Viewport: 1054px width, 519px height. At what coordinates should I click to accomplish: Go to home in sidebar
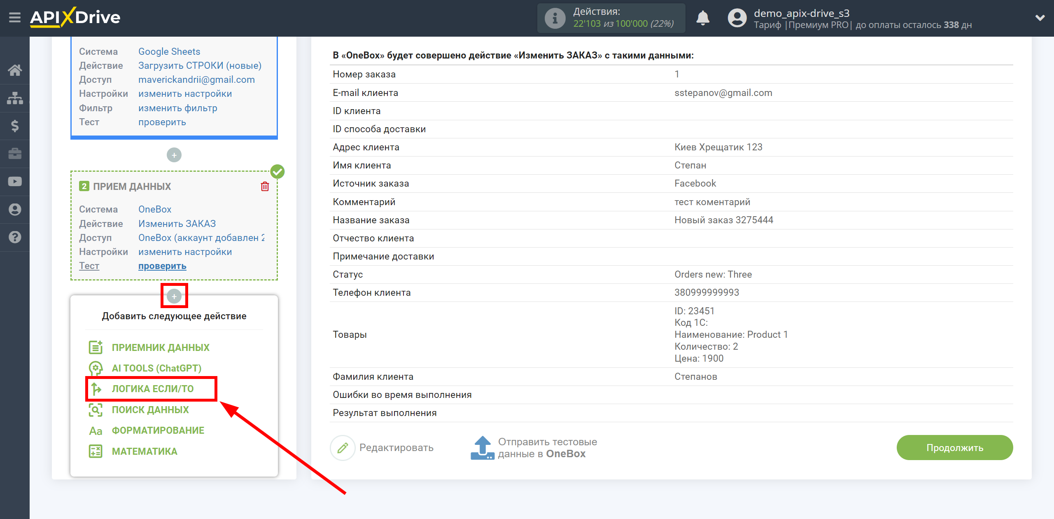point(15,70)
